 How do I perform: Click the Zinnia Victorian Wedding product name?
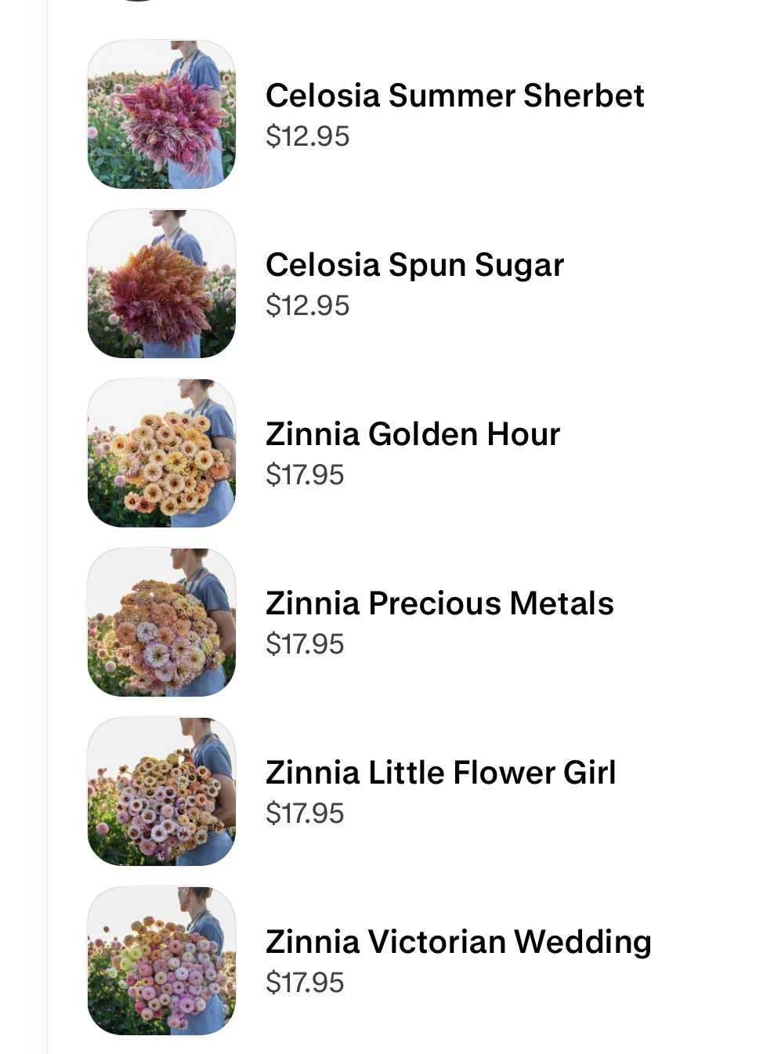458,942
